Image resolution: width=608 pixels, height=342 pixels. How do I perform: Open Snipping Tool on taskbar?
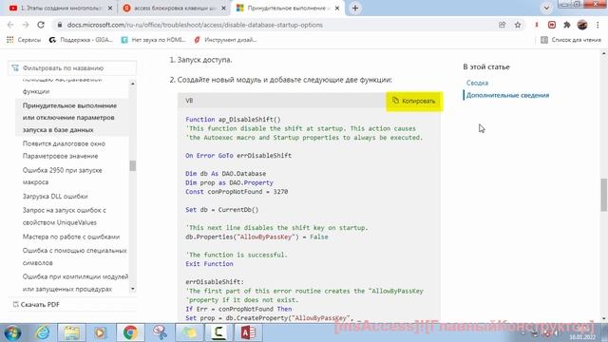pos(160,332)
